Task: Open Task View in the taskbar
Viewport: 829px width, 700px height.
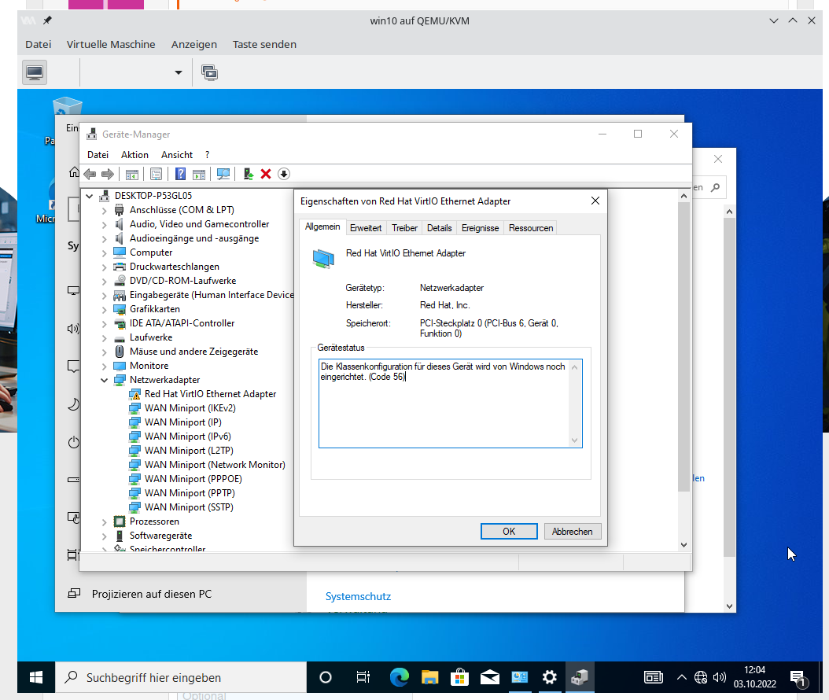Action: click(x=363, y=677)
